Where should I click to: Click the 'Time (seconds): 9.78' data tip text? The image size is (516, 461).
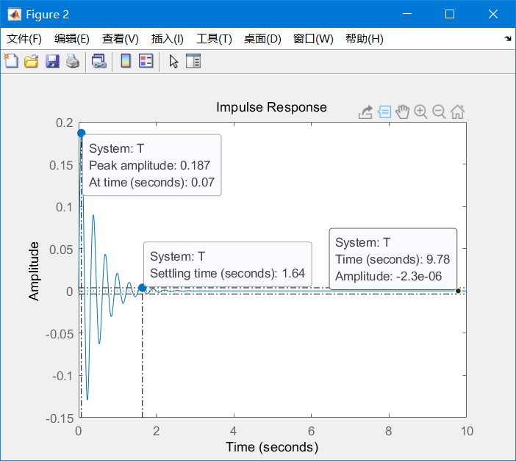(x=393, y=259)
